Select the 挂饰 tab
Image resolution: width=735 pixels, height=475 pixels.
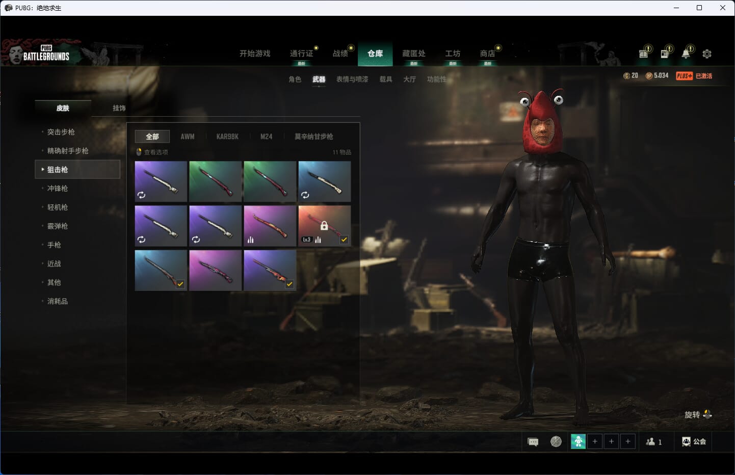pyautogui.click(x=119, y=108)
